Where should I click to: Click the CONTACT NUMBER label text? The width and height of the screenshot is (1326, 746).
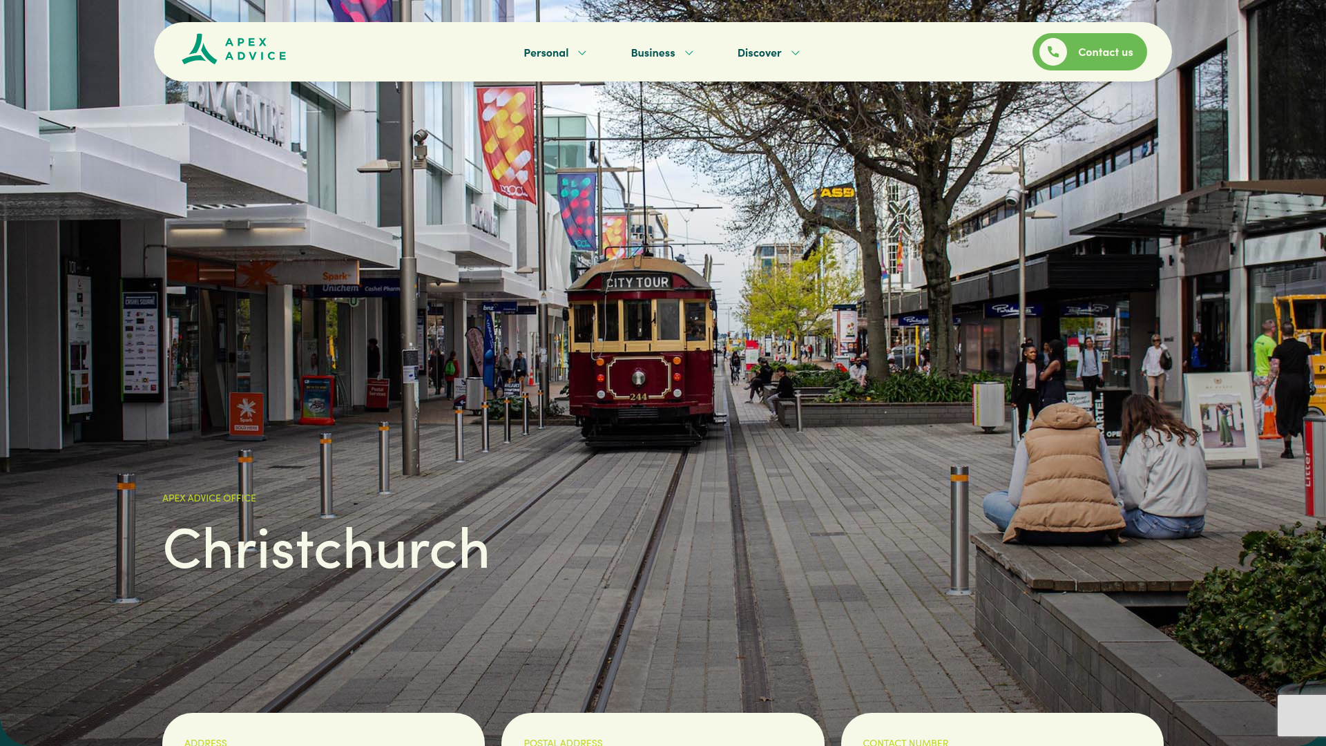[905, 742]
